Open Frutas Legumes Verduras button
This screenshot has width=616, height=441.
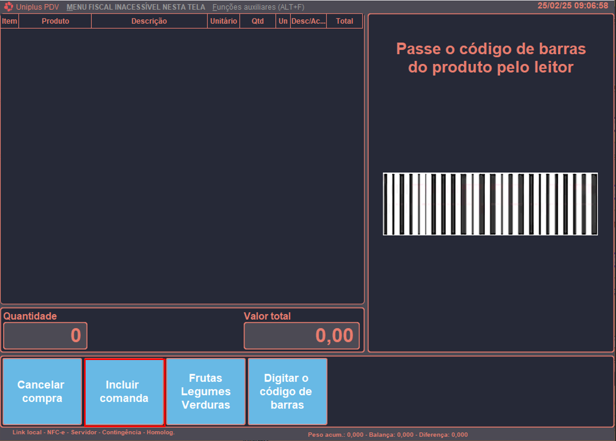pyautogui.click(x=206, y=391)
